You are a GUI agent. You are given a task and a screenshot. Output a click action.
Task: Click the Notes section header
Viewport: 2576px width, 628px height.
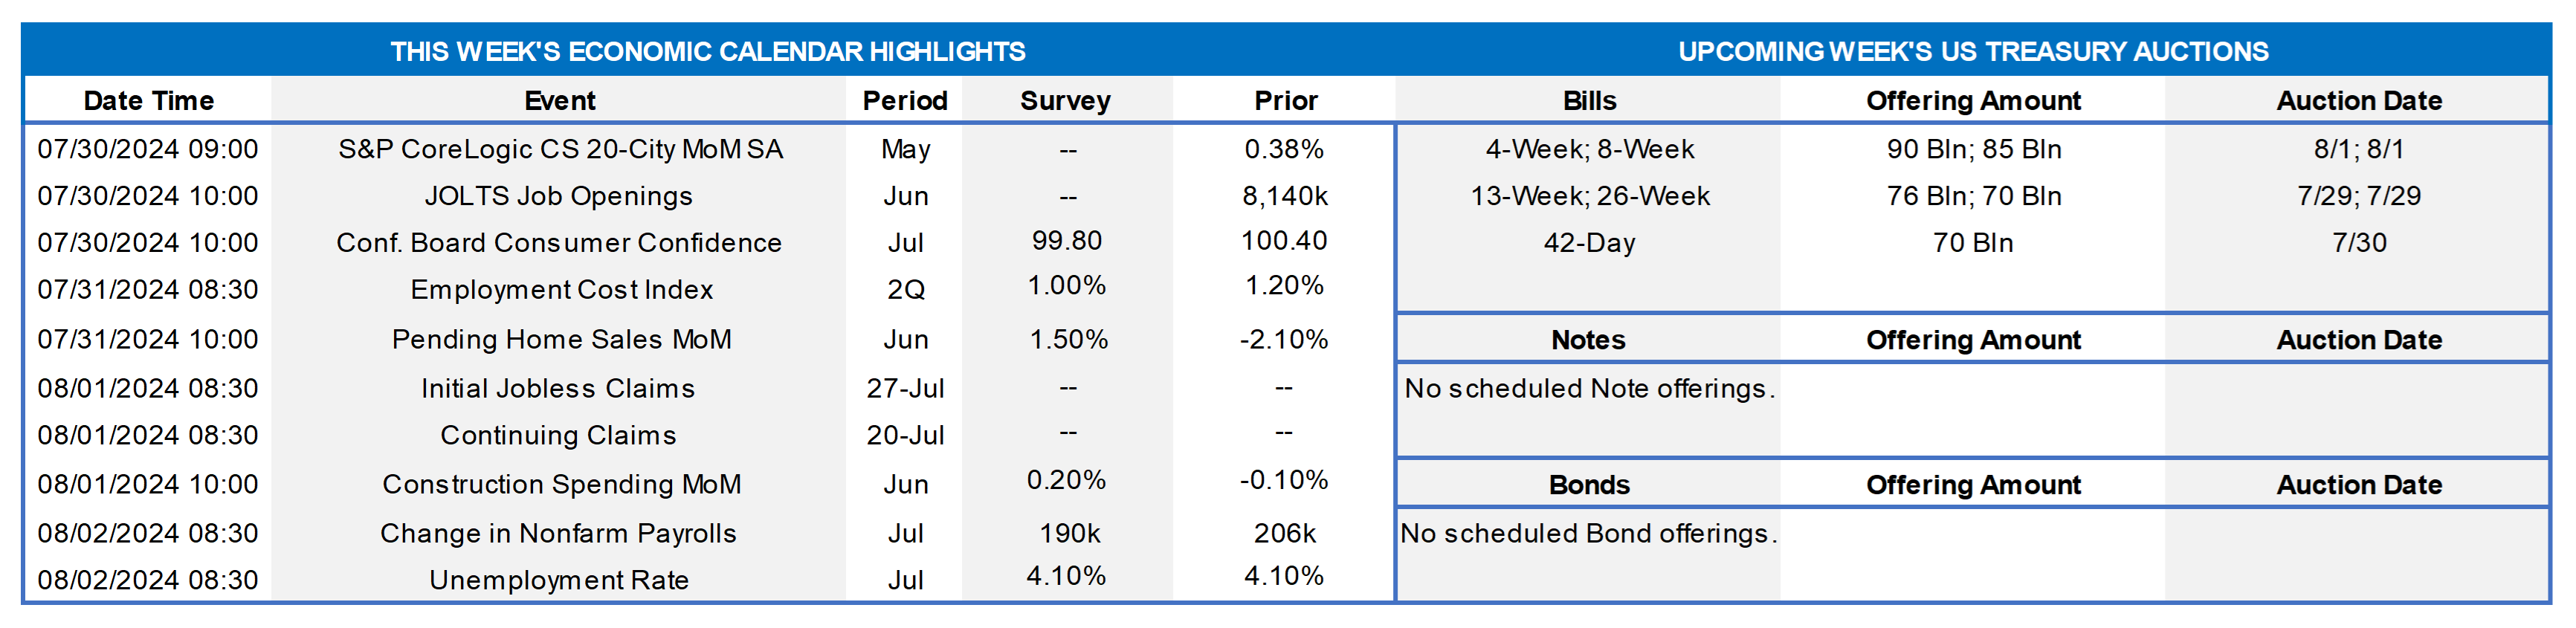1588,340
